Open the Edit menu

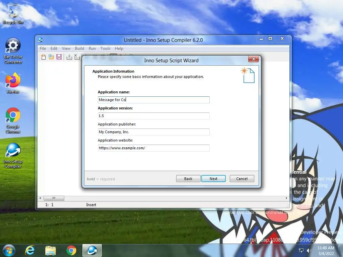point(54,48)
